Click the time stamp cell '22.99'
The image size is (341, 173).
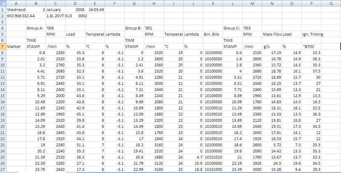[134, 169]
